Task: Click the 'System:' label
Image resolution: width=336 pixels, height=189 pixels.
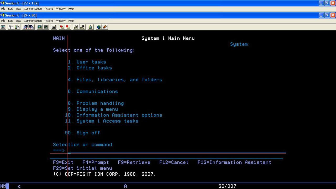Action: click(x=240, y=44)
